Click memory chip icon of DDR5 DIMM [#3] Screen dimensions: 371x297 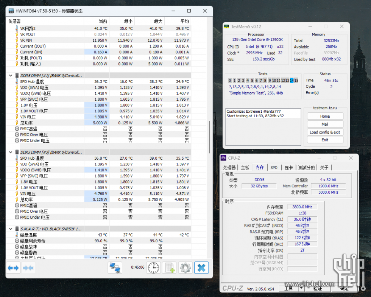tap(17, 152)
